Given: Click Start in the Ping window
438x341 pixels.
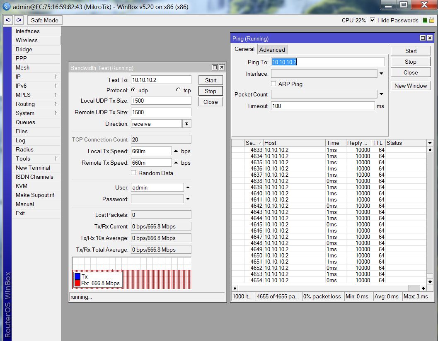Looking at the screenshot, I should coord(410,51).
